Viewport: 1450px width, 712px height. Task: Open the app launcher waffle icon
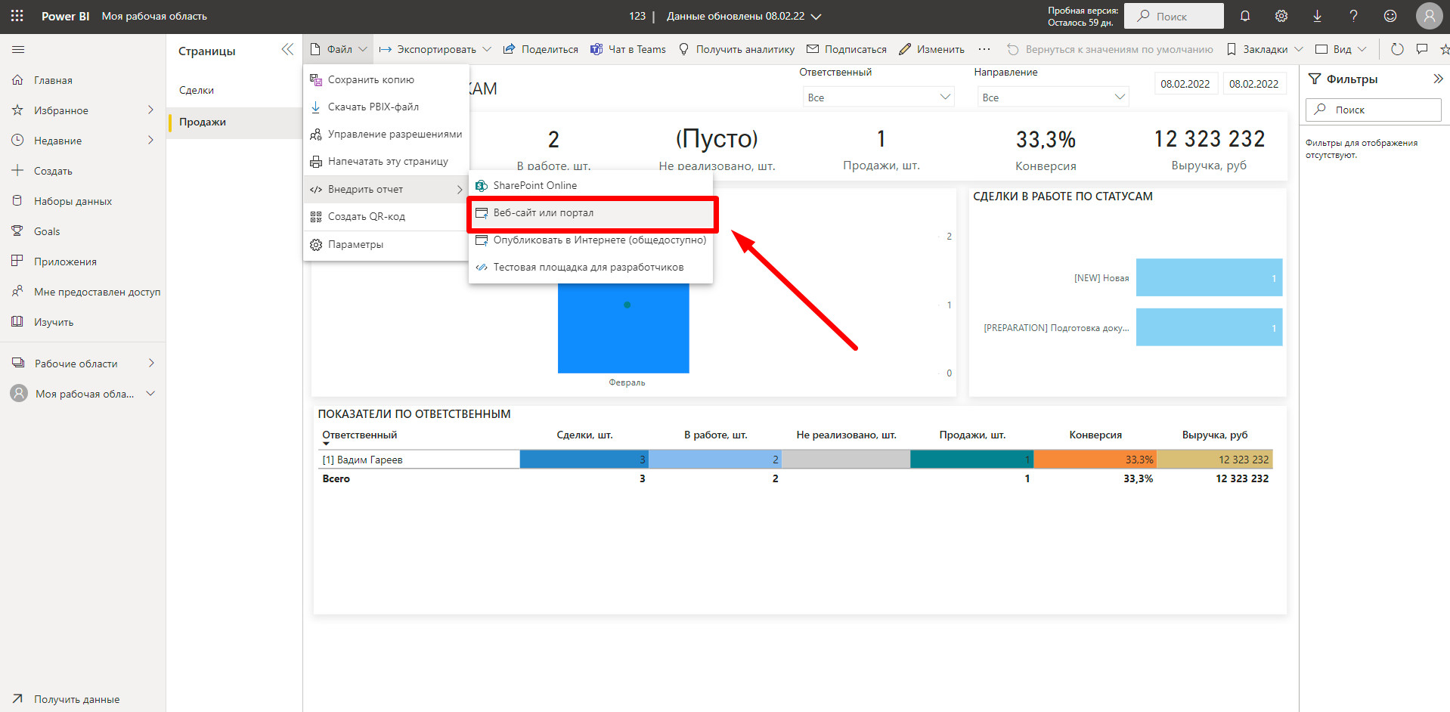17,16
